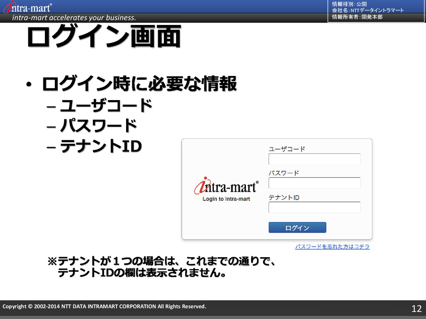The height and width of the screenshot is (319, 426).
Task: Click the intra-mart logo in login panel
Action: (226, 186)
